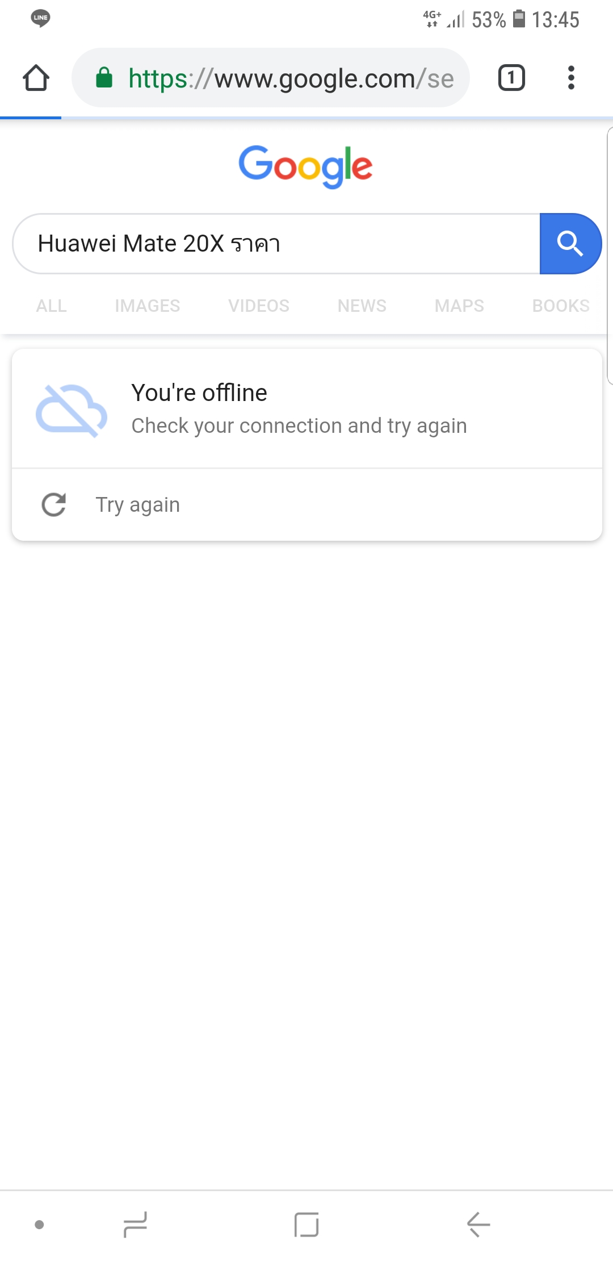This screenshot has width=613, height=1261.
Task: Tap the green padlock security icon
Action: (104, 78)
